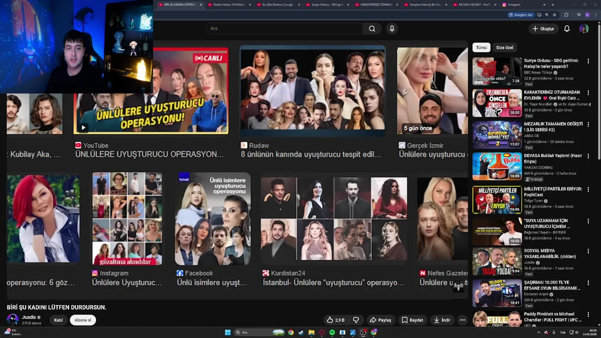Focus the YouTube Ara search field
Image resolution: width=601 pixels, height=338 pixels.
pos(284,29)
